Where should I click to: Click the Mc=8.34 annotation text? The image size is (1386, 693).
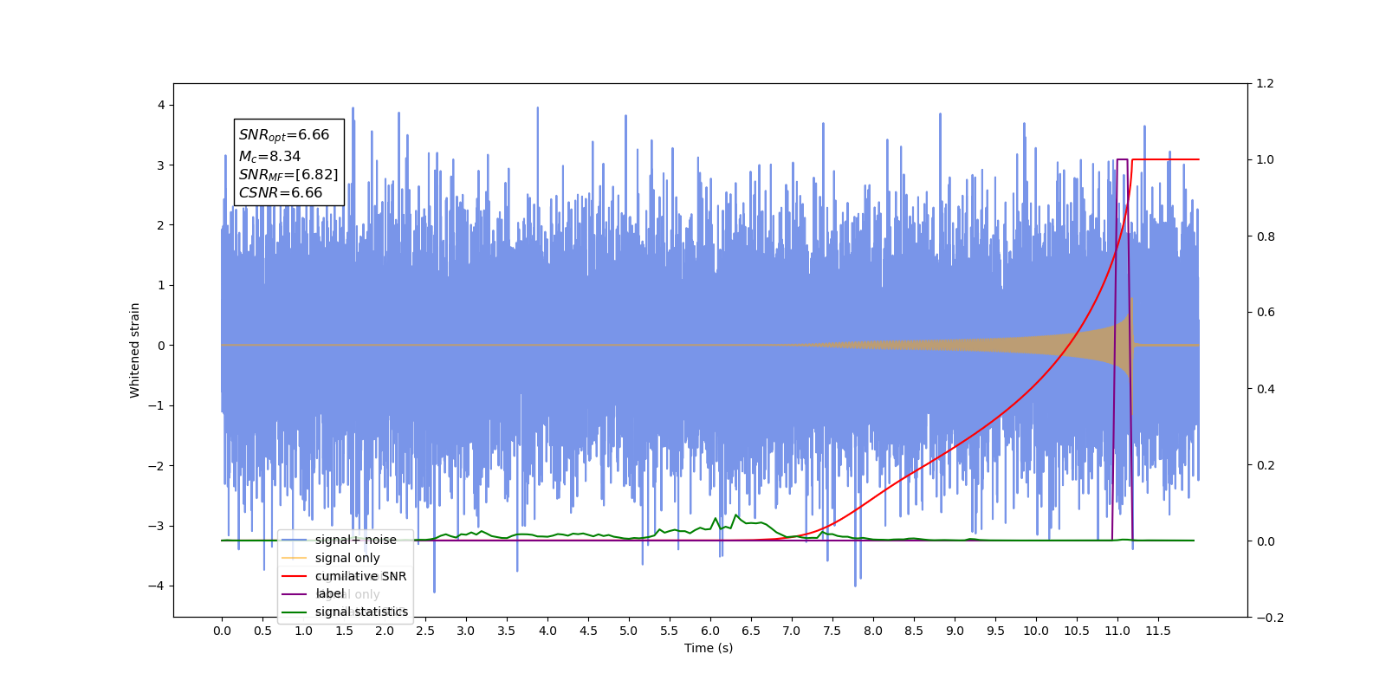(x=269, y=157)
